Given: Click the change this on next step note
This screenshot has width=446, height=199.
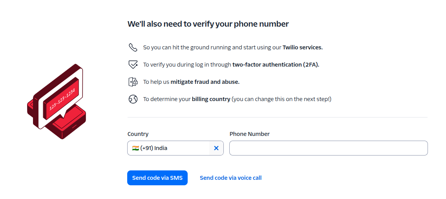Looking at the screenshot, I should (281, 99).
